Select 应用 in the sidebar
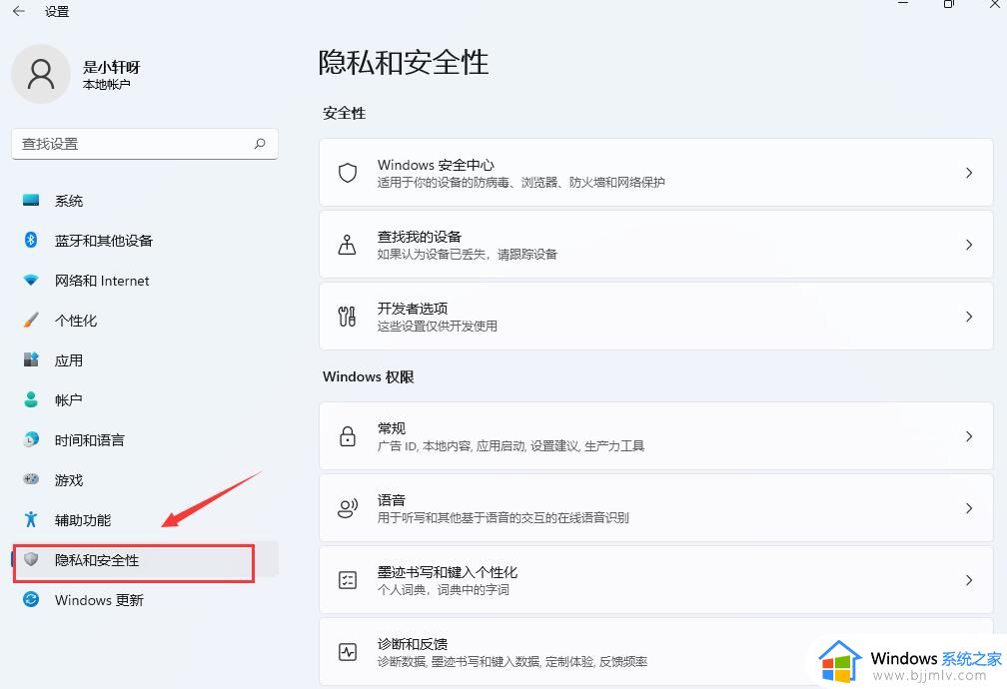This screenshot has height=689, width=1007. (x=145, y=359)
